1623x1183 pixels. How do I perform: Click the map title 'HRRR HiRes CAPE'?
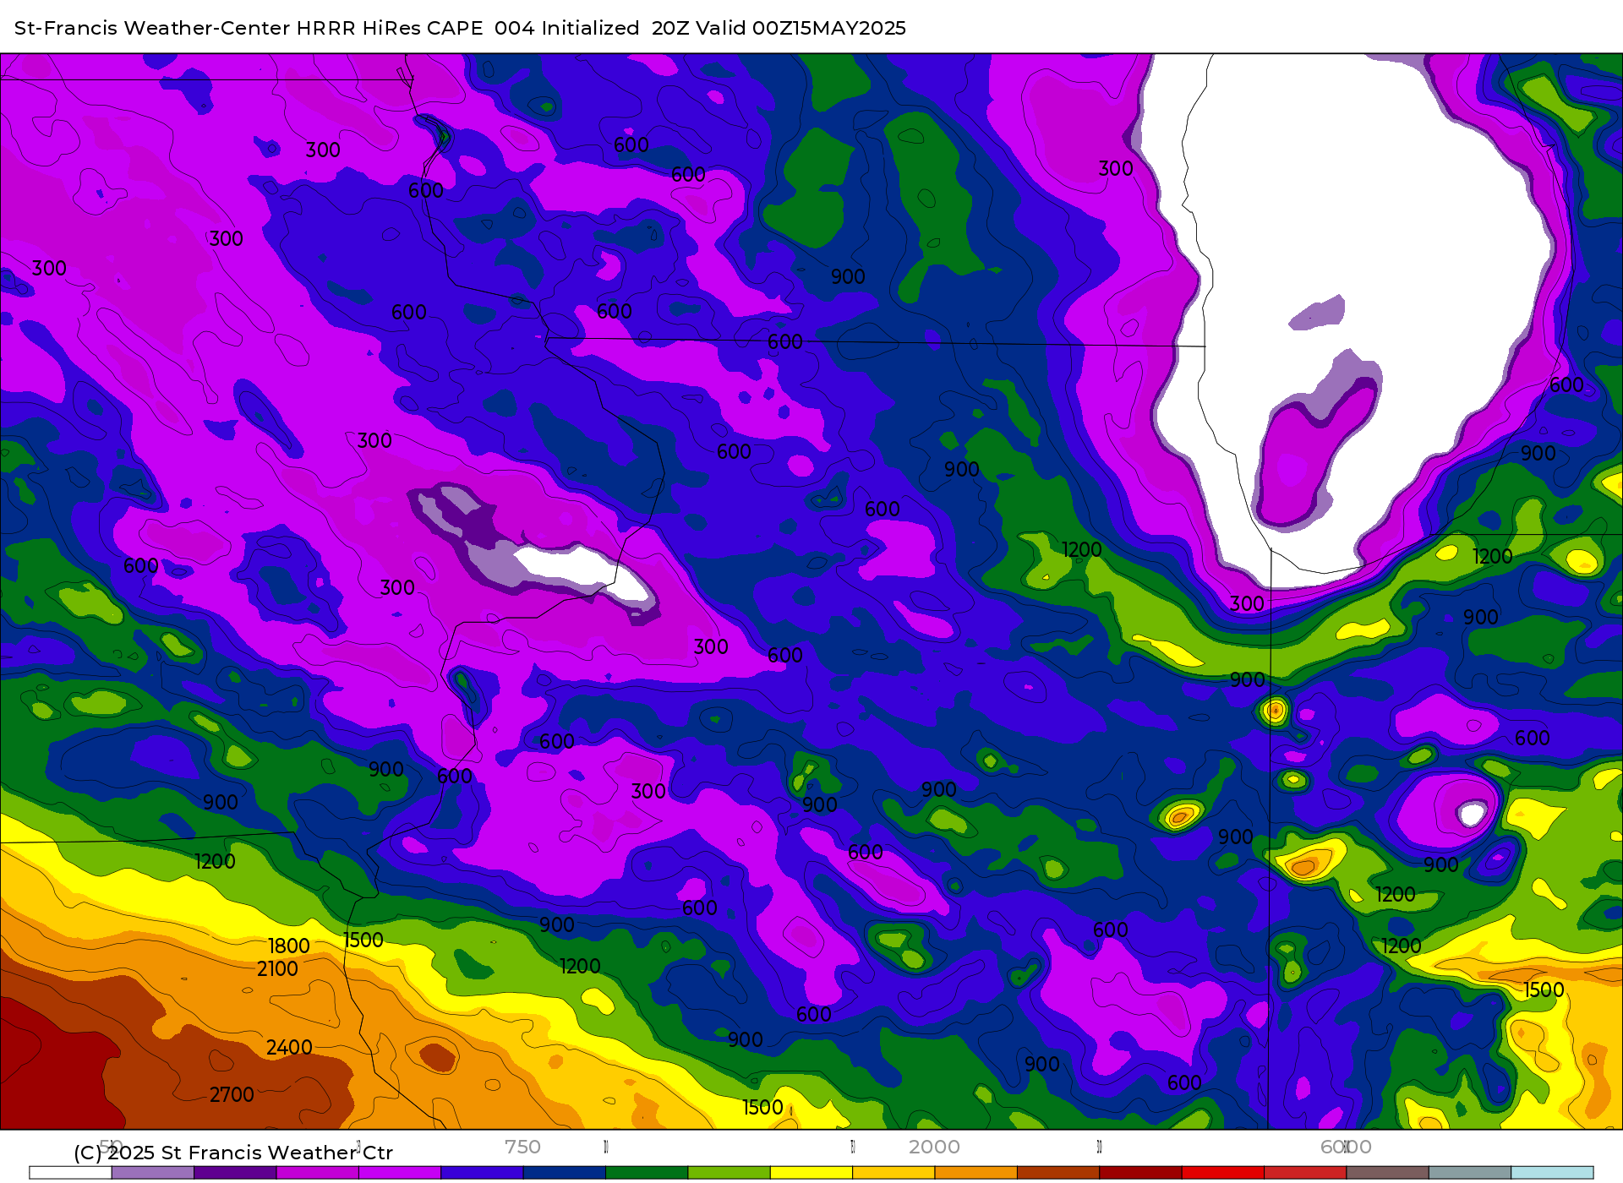point(390,28)
